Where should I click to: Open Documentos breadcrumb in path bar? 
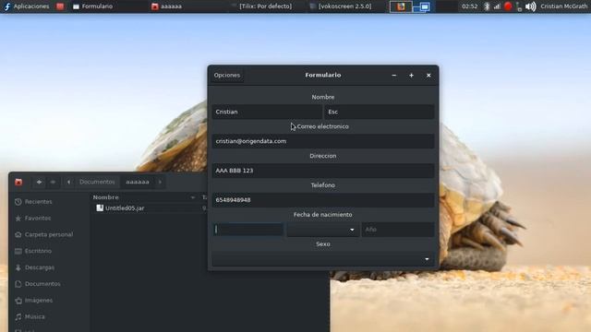pyautogui.click(x=97, y=182)
